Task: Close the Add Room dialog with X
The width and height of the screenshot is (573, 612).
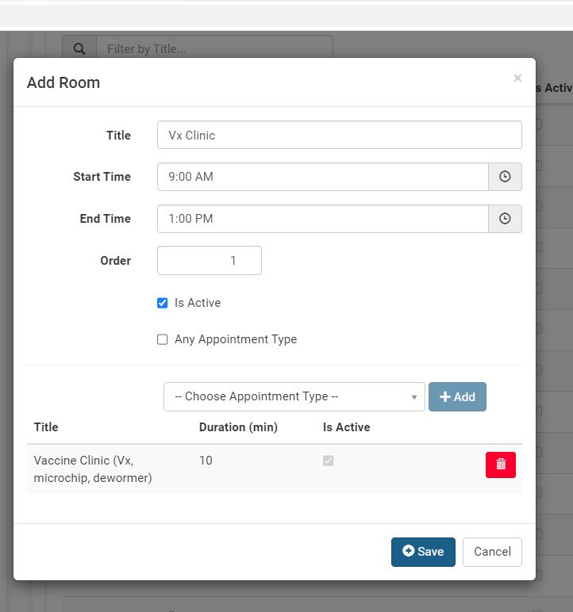Action: [517, 78]
